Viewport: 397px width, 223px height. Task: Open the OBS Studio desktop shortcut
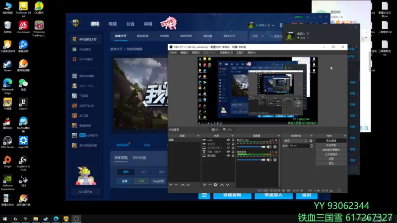tap(7, 142)
